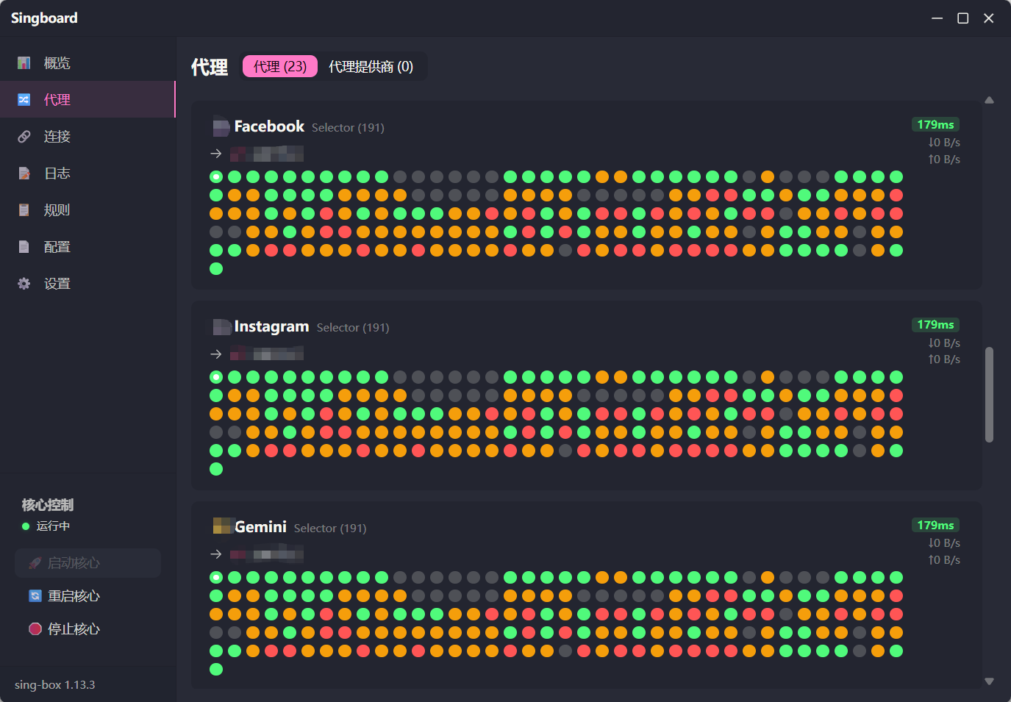Click the 日志 log document icon
The width and height of the screenshot is (1011, 702).
[24, 173]
